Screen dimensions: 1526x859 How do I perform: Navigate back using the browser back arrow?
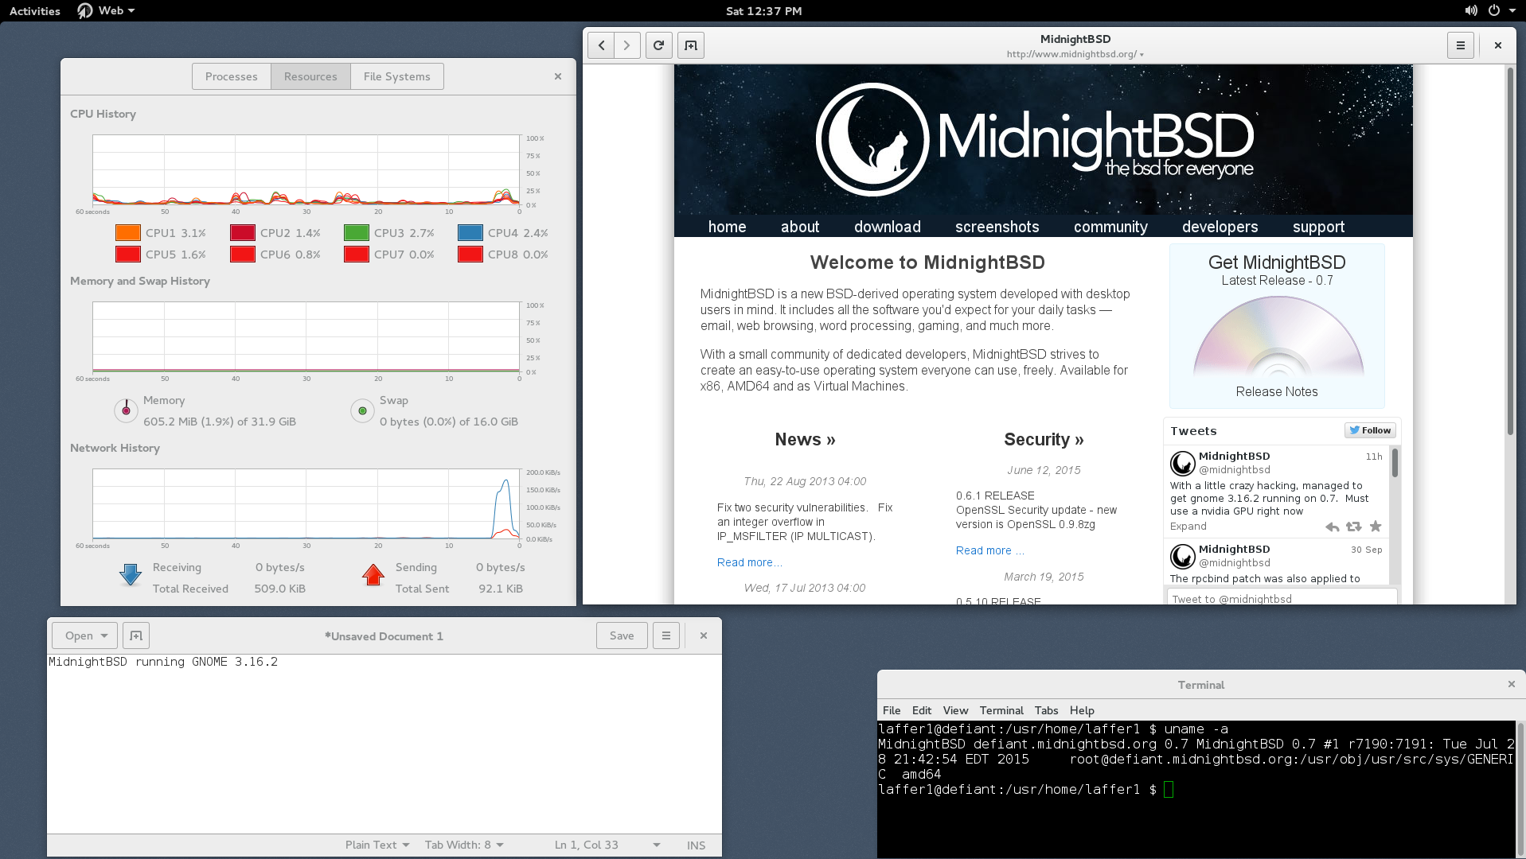coord(601,45)
